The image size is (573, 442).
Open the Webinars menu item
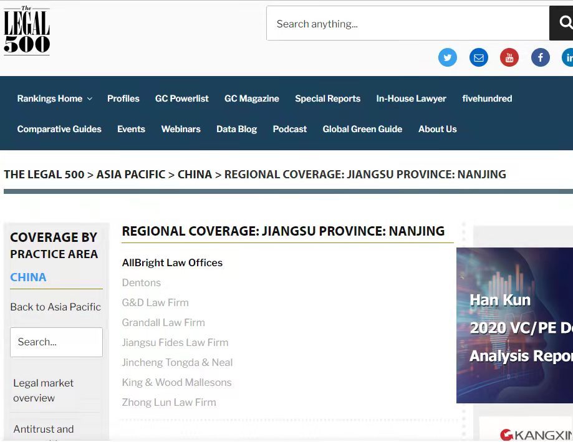point(181,129)
